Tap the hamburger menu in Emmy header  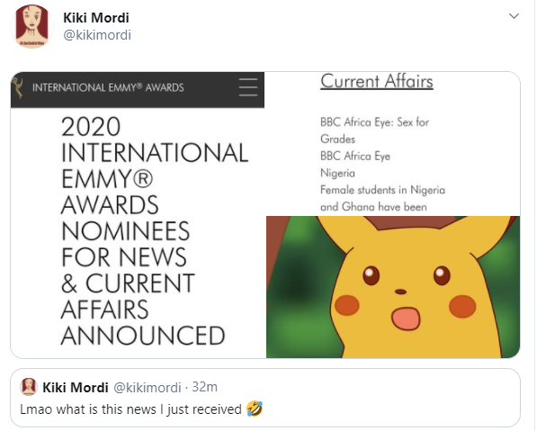pos(248,87)
